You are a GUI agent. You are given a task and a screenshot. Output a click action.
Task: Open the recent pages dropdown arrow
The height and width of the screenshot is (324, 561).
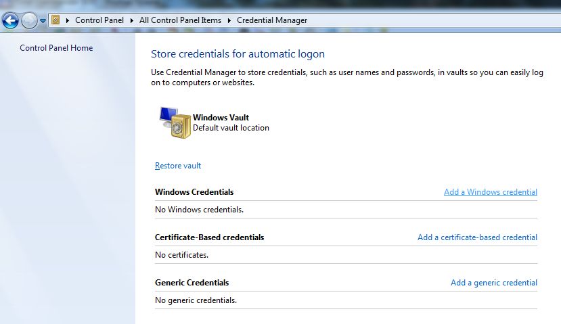click(43, 21)
